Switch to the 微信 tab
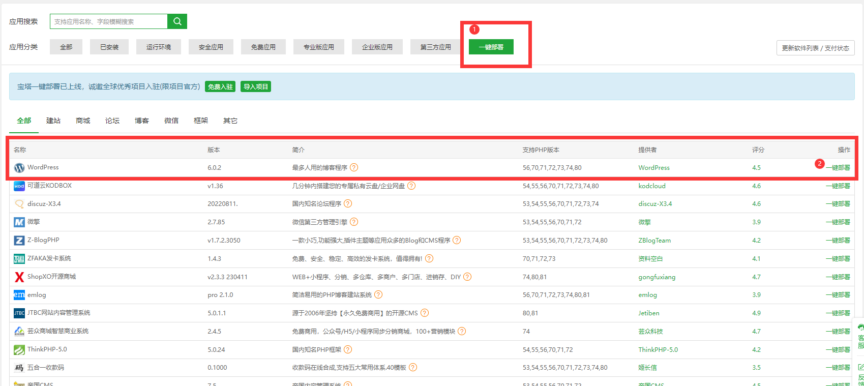The height and width of the screenshot is (386, 864). coord(171,121)
